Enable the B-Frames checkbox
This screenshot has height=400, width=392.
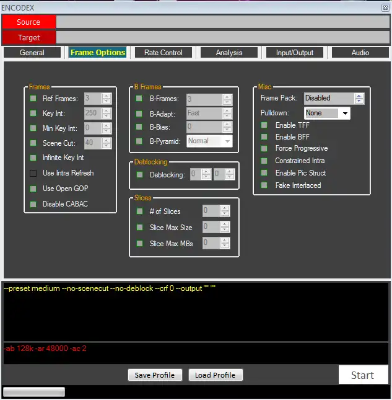point(139,99)
